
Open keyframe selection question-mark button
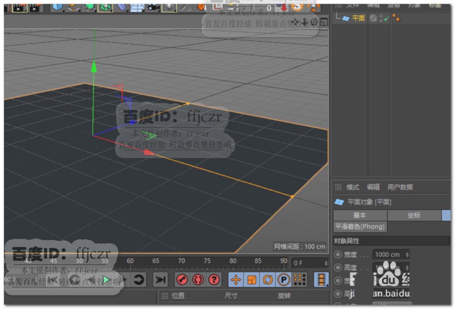(214, 280)
